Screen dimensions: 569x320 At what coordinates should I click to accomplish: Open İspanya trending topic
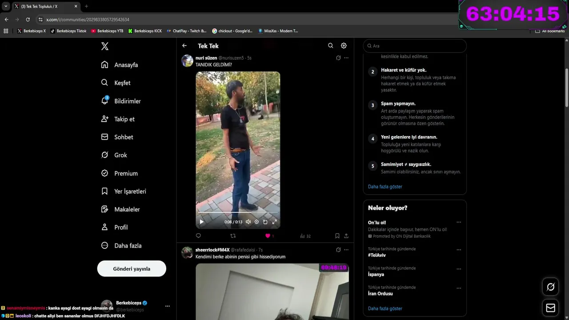pyautogui.click(x=376, y=274)
